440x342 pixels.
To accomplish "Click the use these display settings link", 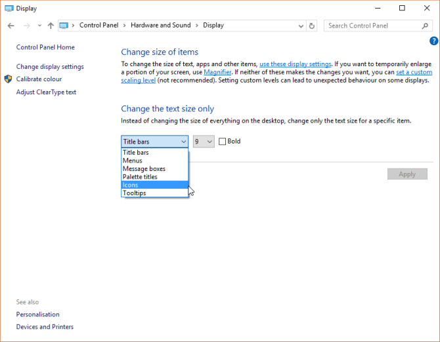I will coord(295,63).
